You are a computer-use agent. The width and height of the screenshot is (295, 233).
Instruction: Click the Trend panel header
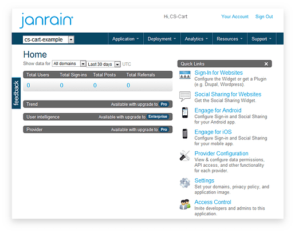click(x=98, y=105)
